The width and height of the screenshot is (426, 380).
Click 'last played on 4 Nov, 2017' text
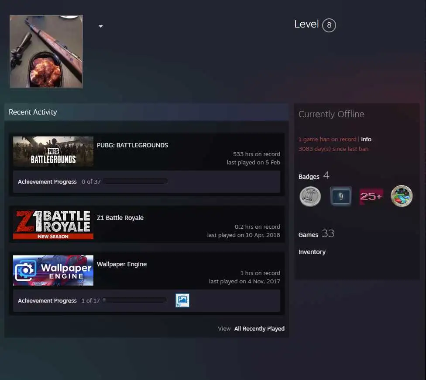244,282
